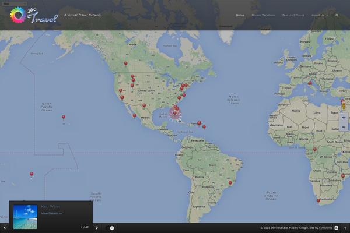Click the plus icon in the footer corner
The height and width of the screenshot is (233, 350).
tap(345, 228)
